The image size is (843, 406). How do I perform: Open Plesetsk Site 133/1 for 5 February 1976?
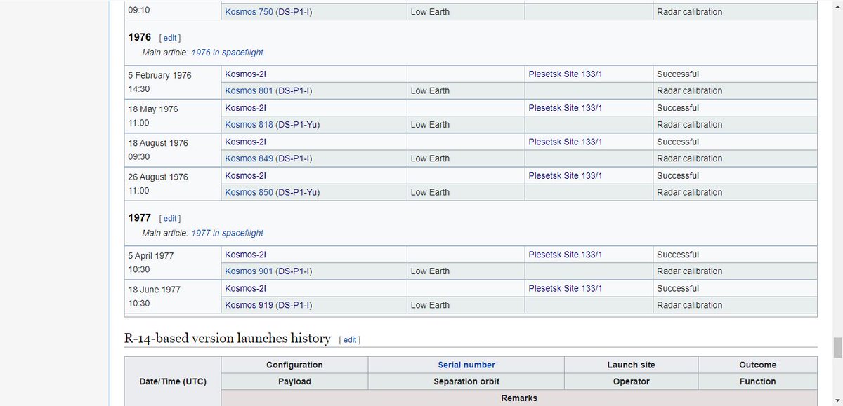tap(565, 74)
